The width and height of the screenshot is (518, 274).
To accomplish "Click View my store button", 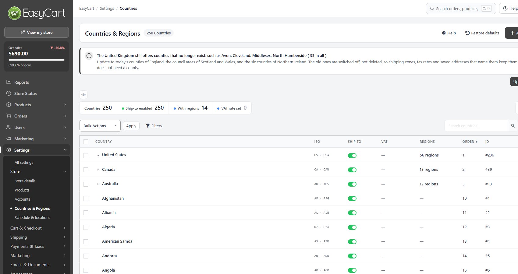I will [x=37, y=32].
